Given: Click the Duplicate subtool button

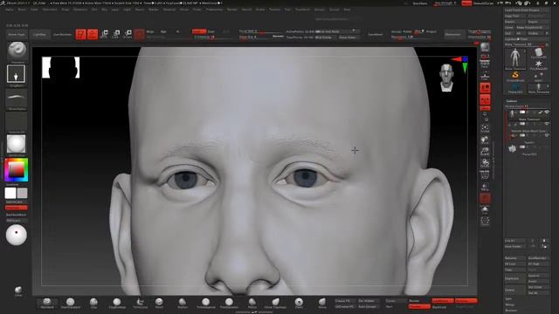Looking at the screenshot, I should coord(514,278).
